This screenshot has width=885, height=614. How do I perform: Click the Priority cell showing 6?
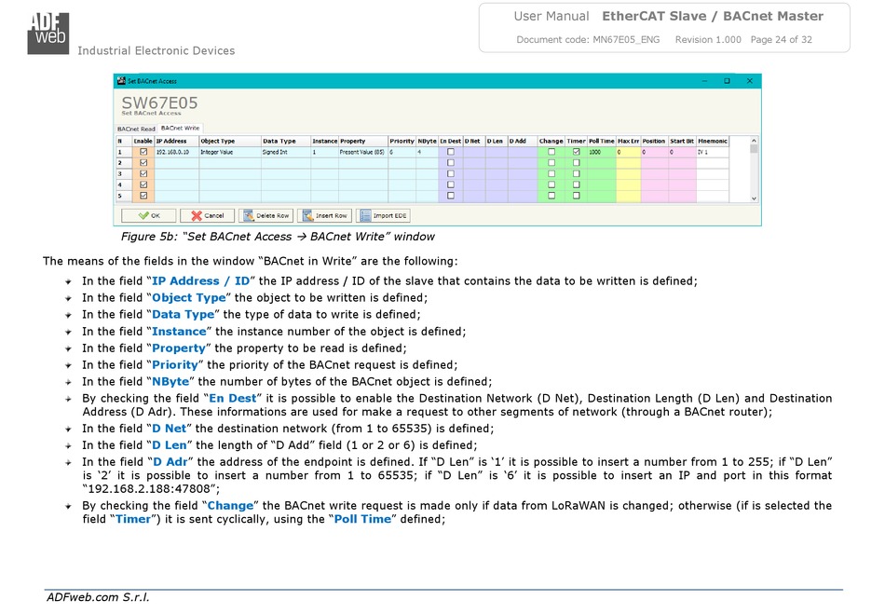point(402,152)
